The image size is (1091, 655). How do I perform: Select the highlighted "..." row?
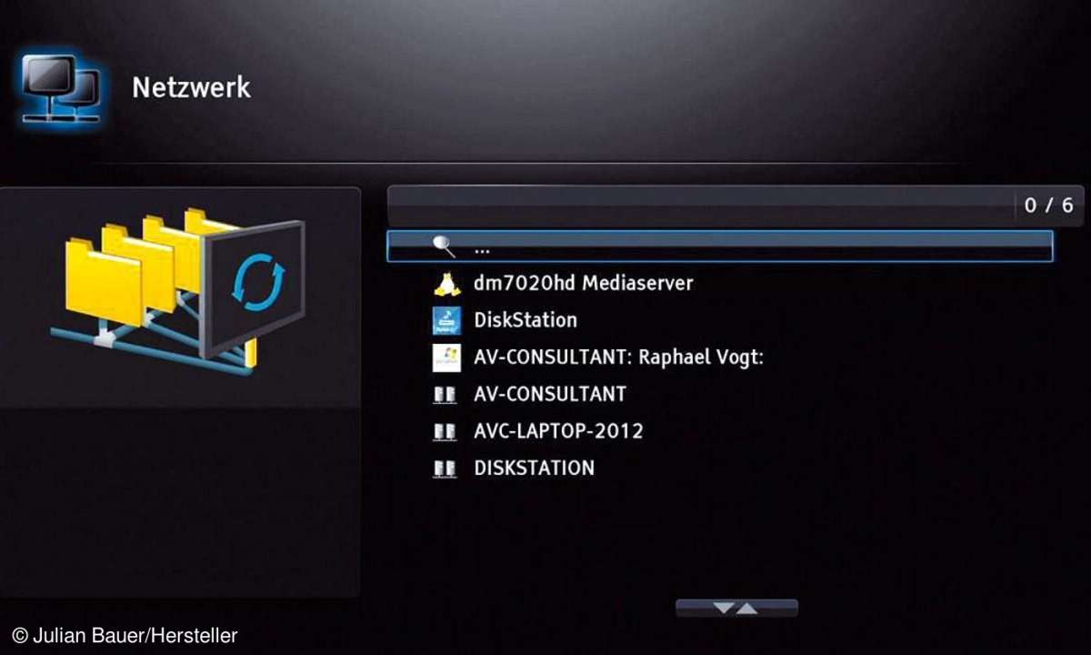[x=719, y=247]
